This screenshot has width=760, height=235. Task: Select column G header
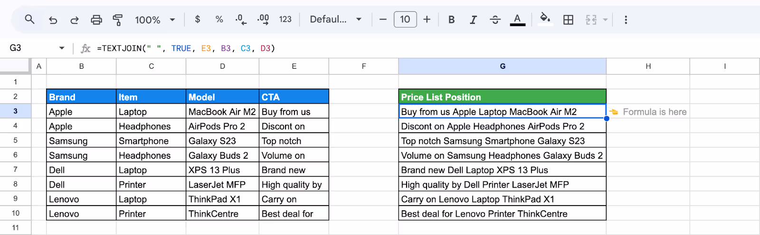503,66
